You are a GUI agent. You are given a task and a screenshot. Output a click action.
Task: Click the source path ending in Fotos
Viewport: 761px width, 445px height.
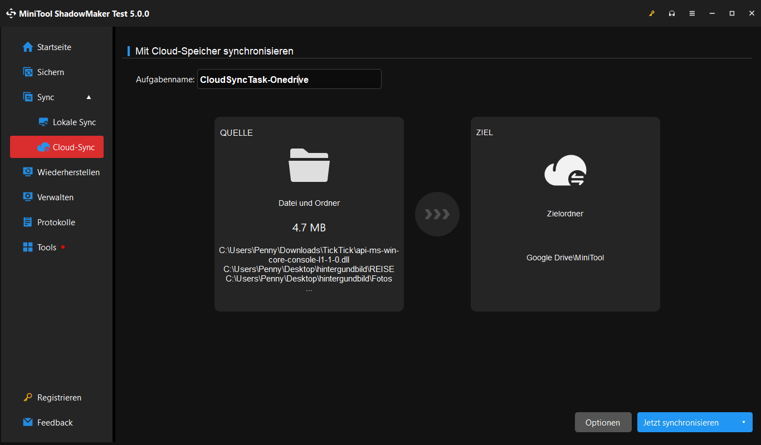309,279
